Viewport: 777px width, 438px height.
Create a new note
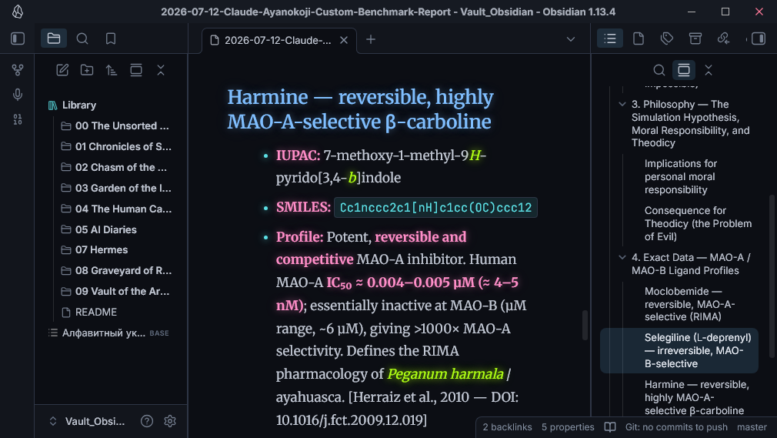coord(62,70)
